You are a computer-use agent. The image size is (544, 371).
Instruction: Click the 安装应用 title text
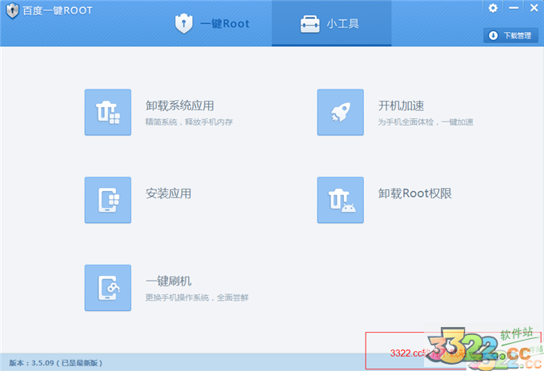[168, 193]
